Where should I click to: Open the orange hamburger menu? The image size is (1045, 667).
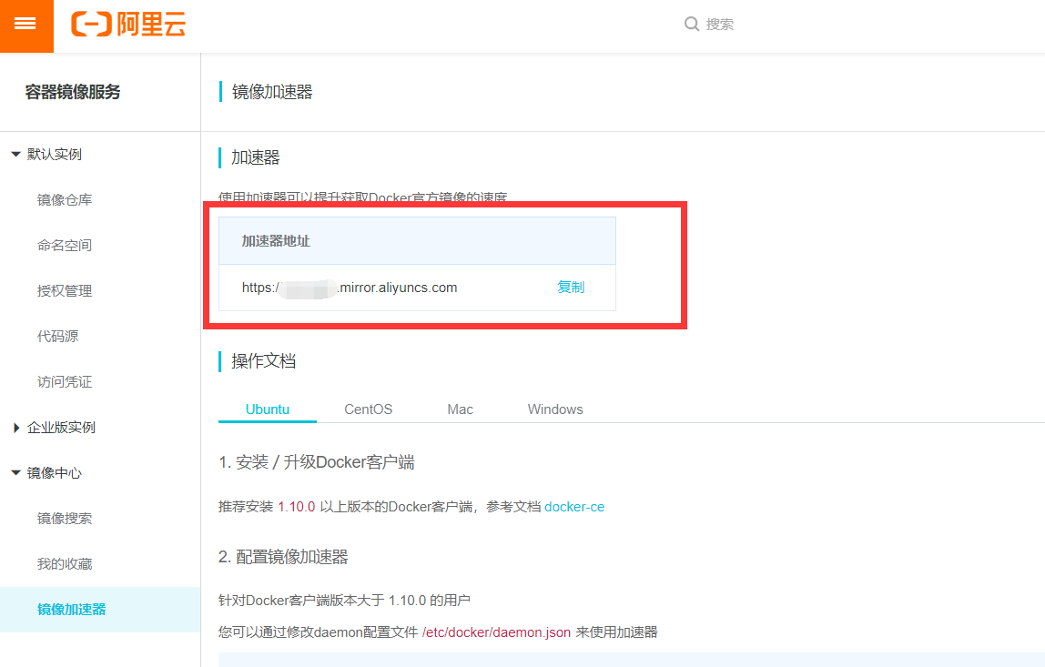pos(26,25)
